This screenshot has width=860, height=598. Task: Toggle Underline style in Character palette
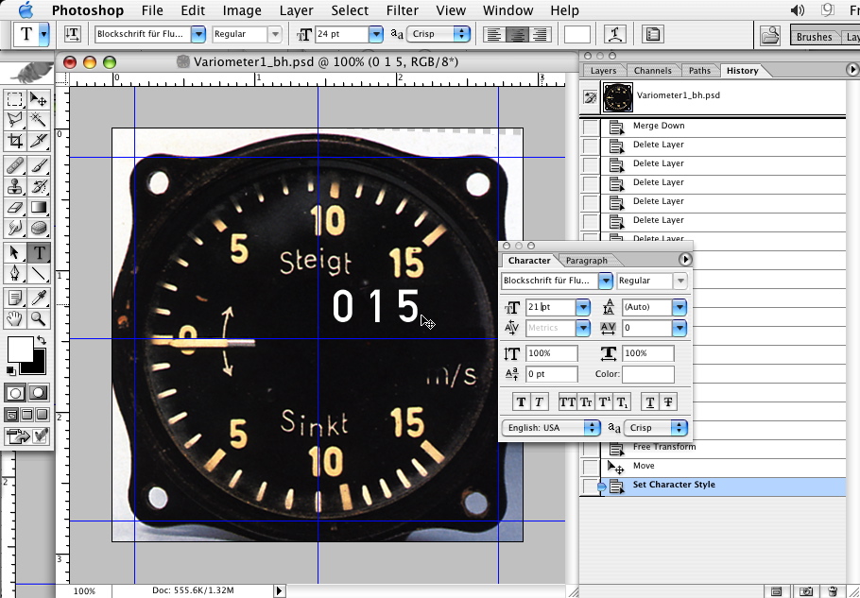(x=649, y=402)
